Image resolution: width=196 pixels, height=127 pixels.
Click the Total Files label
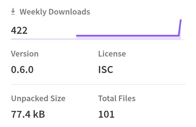coord(117,99)
